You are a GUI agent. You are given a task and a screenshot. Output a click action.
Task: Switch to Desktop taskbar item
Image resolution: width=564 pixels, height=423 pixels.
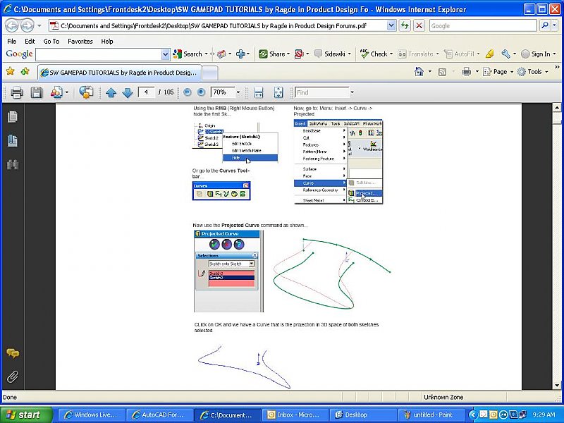click(x=363, y=415)
